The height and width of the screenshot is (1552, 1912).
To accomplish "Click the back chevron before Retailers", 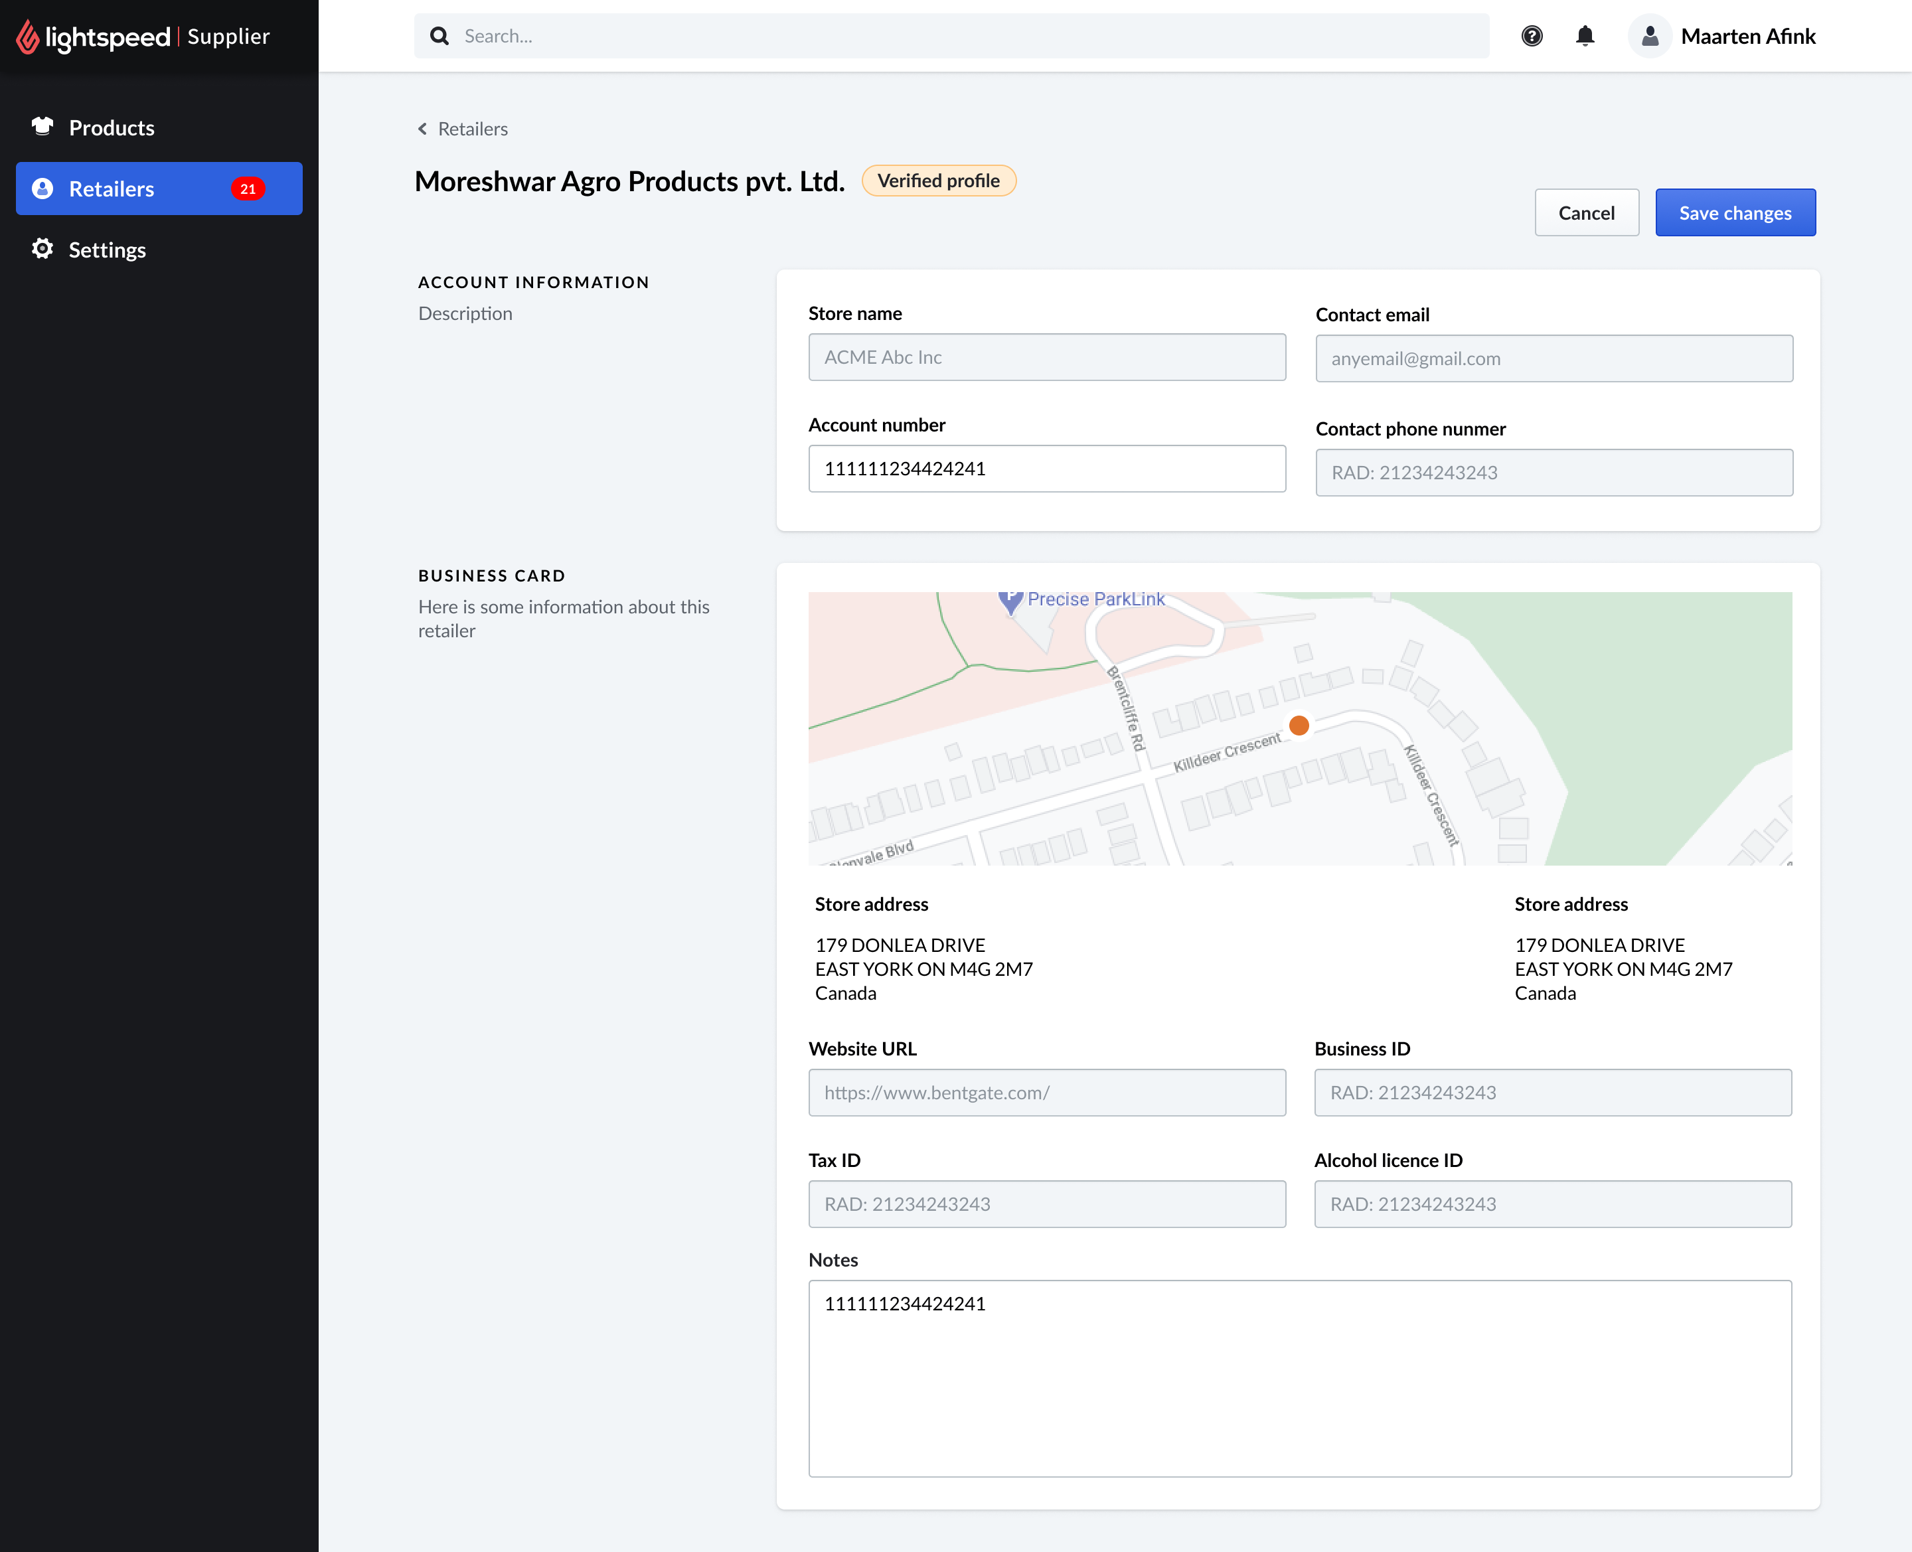I will [x=422, y=129].
